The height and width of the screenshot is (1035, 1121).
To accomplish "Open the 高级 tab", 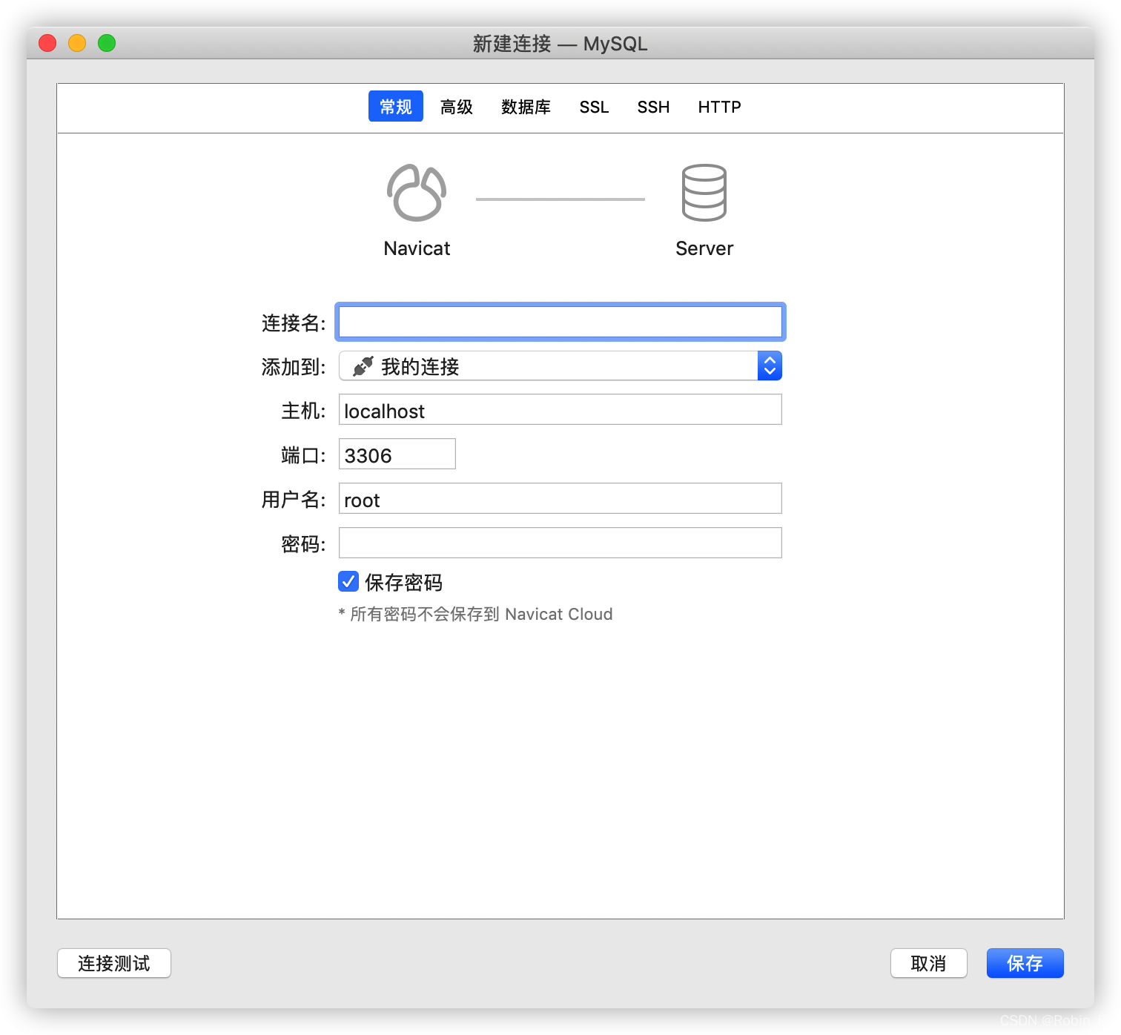I will (x=457, y=107).
